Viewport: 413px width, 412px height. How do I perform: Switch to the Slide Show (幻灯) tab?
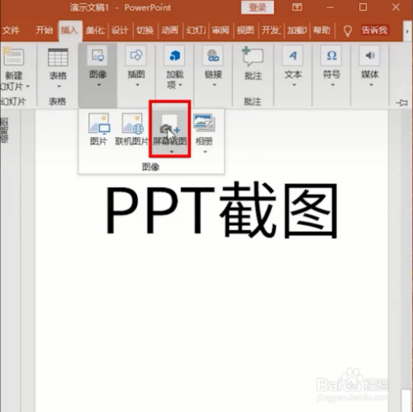coord(196,30)
